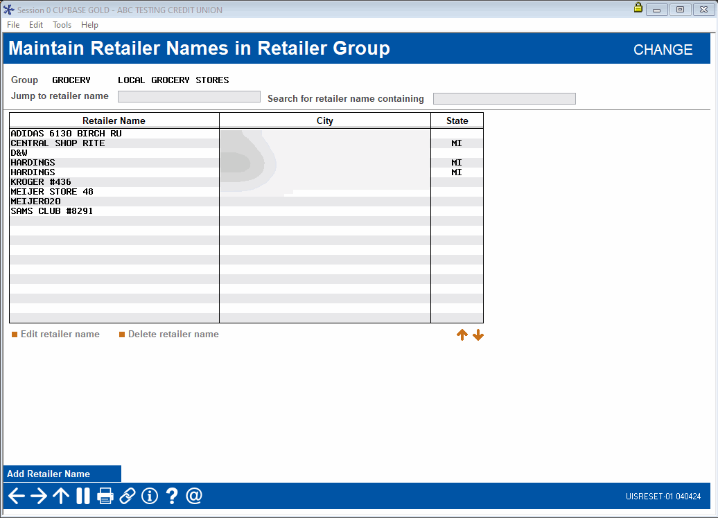718x518 pixels.
Task: Go back using the left arrow icon
Action: [x=17, y=496]
